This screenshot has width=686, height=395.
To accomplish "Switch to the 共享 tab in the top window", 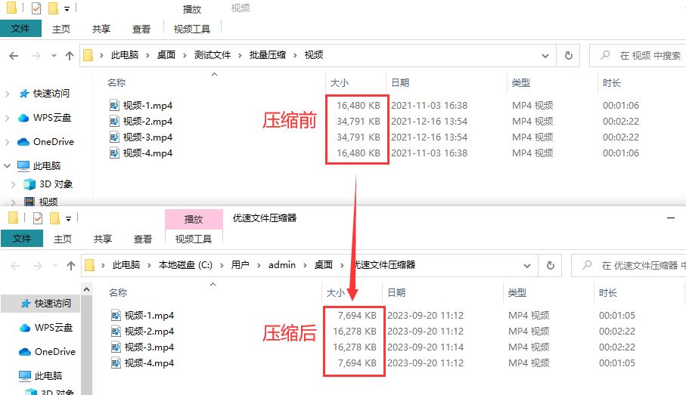I will click(x=101, y=29).
